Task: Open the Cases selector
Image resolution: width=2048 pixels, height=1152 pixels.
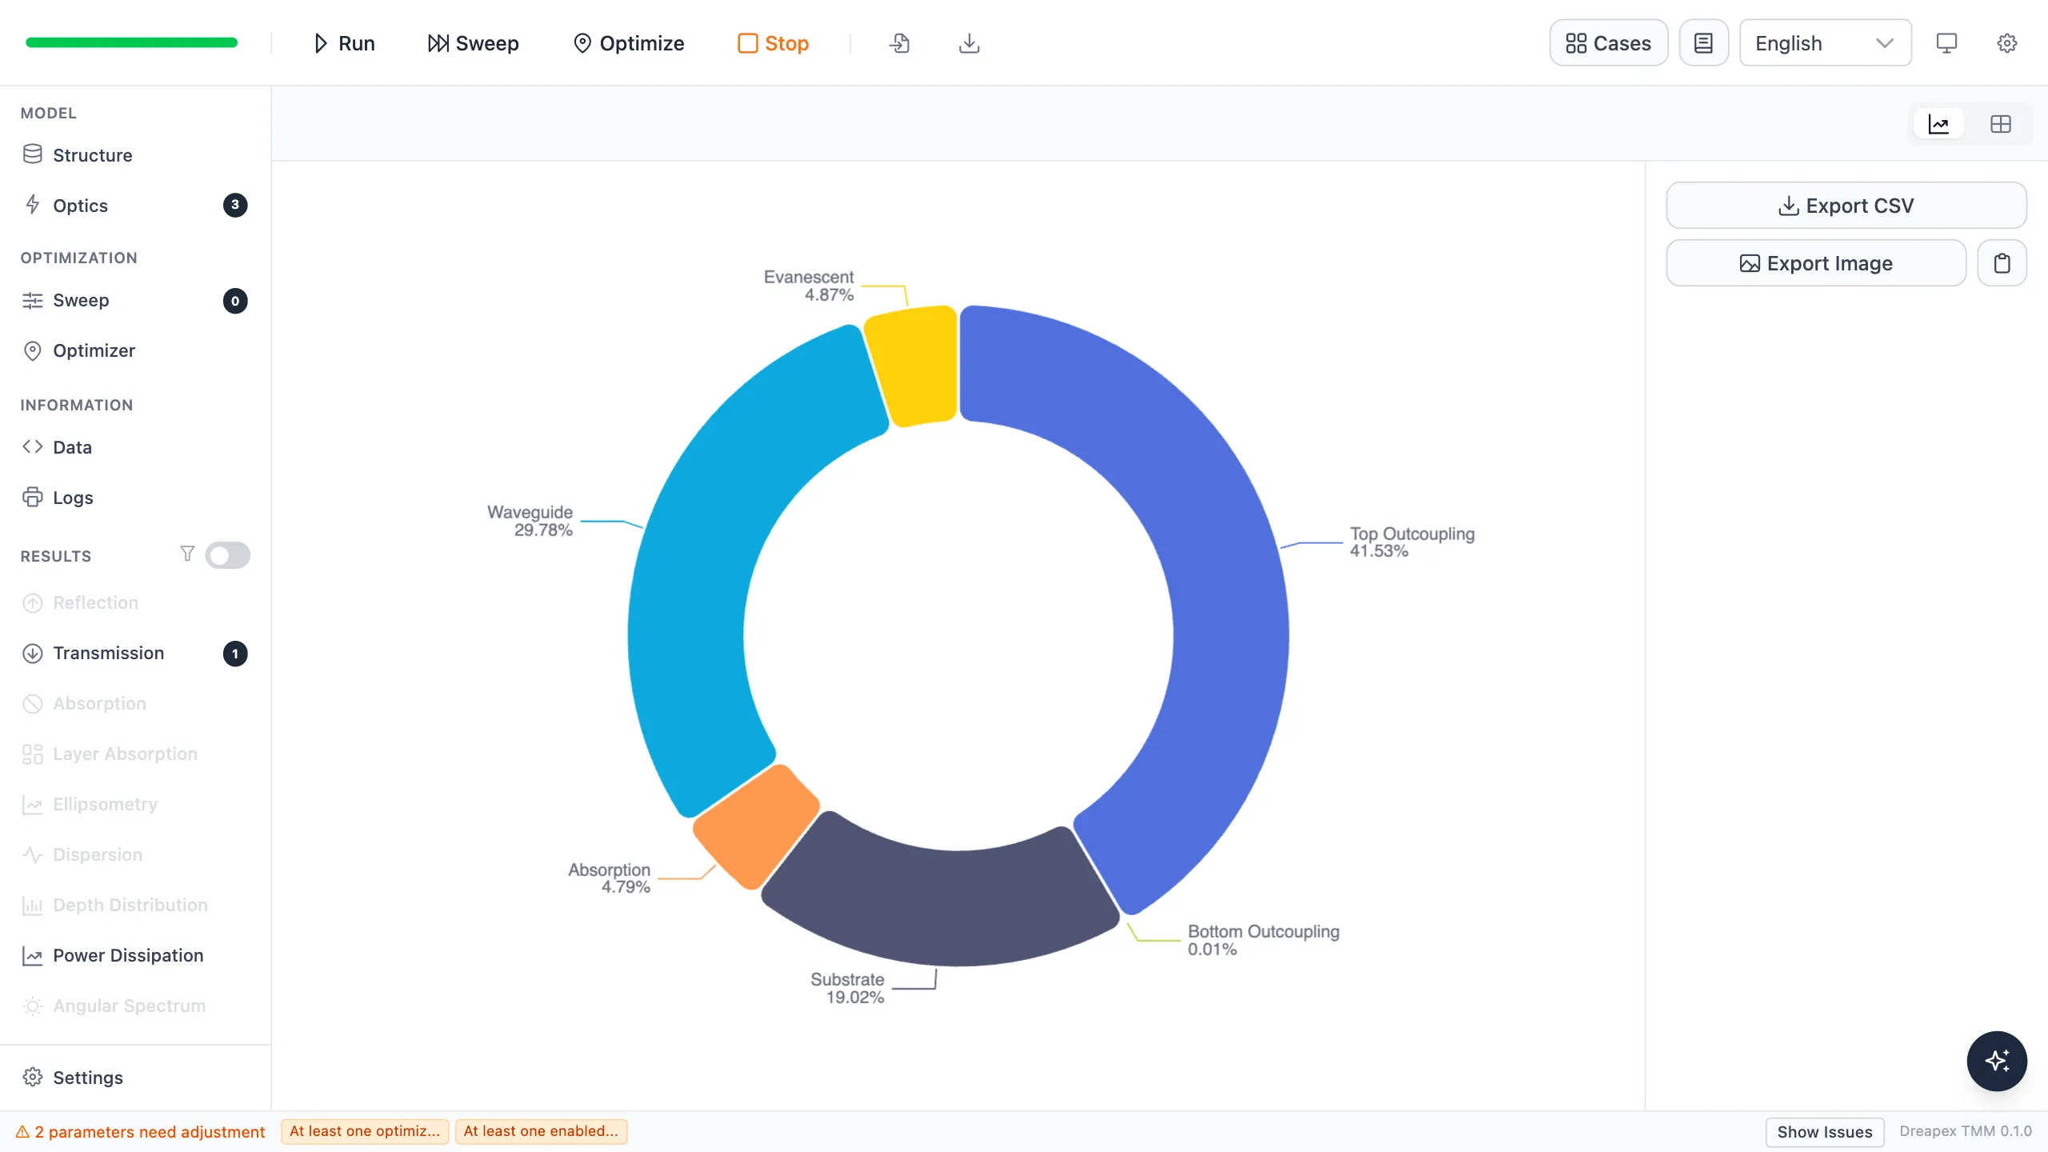Action: 1608,43
